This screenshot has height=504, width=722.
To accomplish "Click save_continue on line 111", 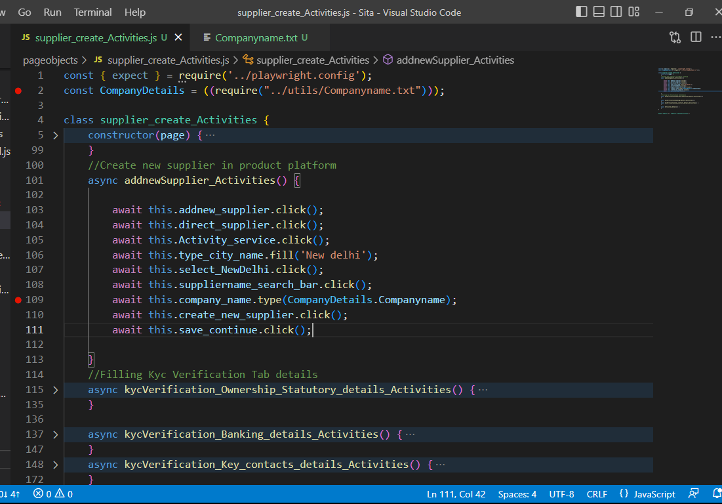I will pos(218,330).
